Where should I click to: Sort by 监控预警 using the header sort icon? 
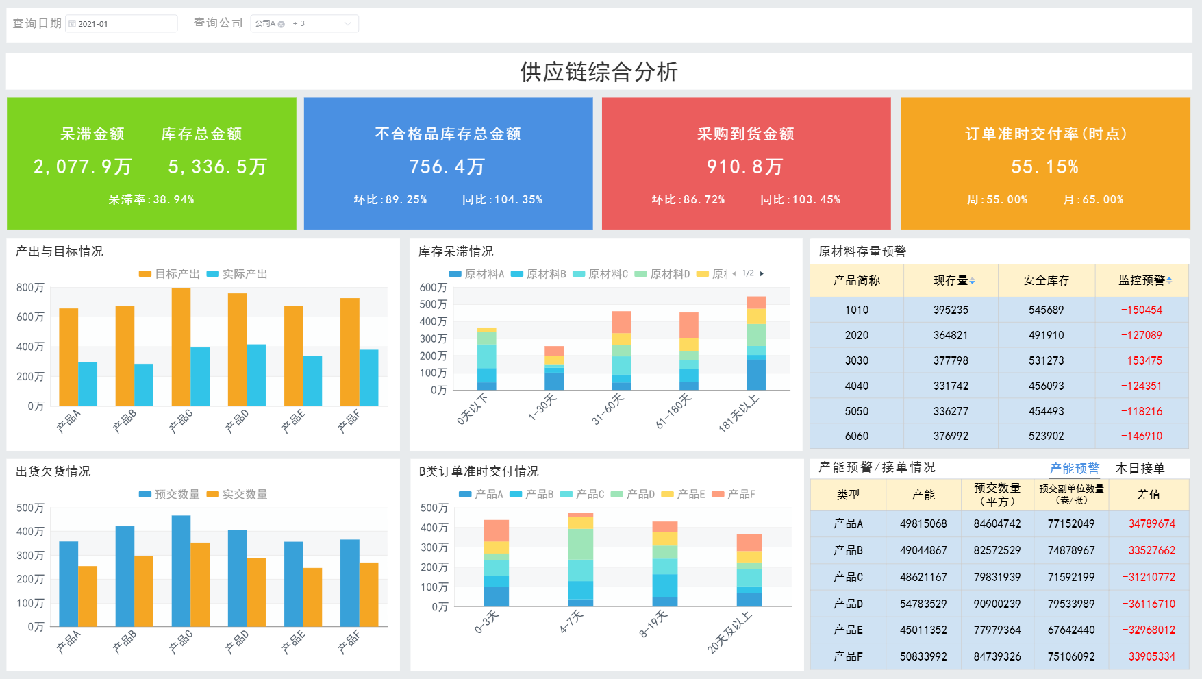click(1169, 280)
